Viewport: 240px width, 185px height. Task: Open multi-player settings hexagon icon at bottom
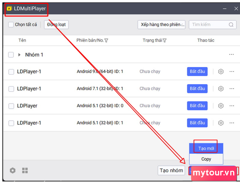tap(13, 171)
